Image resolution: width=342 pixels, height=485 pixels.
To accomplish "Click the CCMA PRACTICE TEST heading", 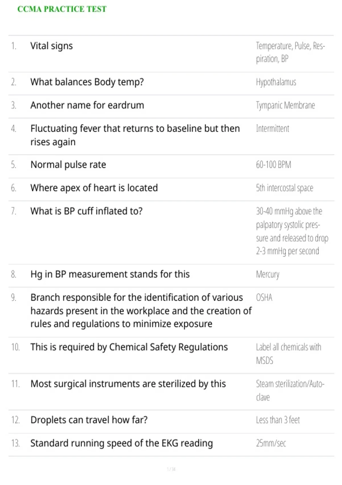I will click(x=62, y=9).
